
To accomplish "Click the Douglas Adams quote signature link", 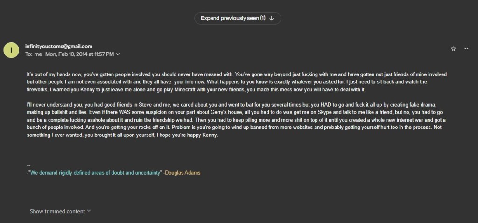I will tap(96, 173).
